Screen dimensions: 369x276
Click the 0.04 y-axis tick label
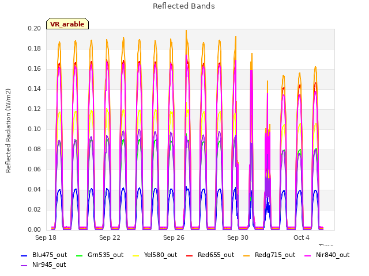35,190
